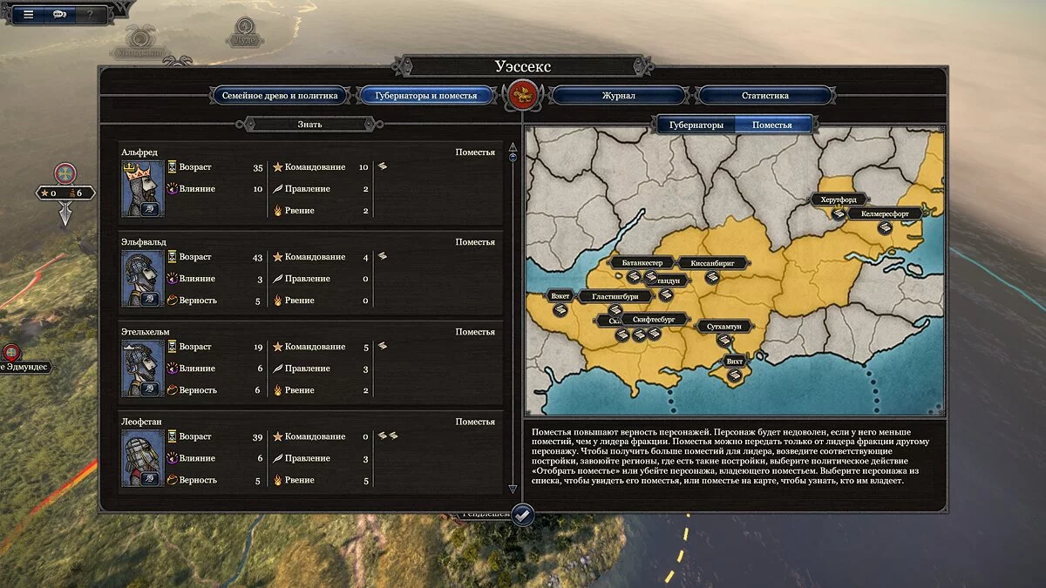The image size is (1046, 588).
Task: Open the chat speech bubble icon
Action: point(59,15)
